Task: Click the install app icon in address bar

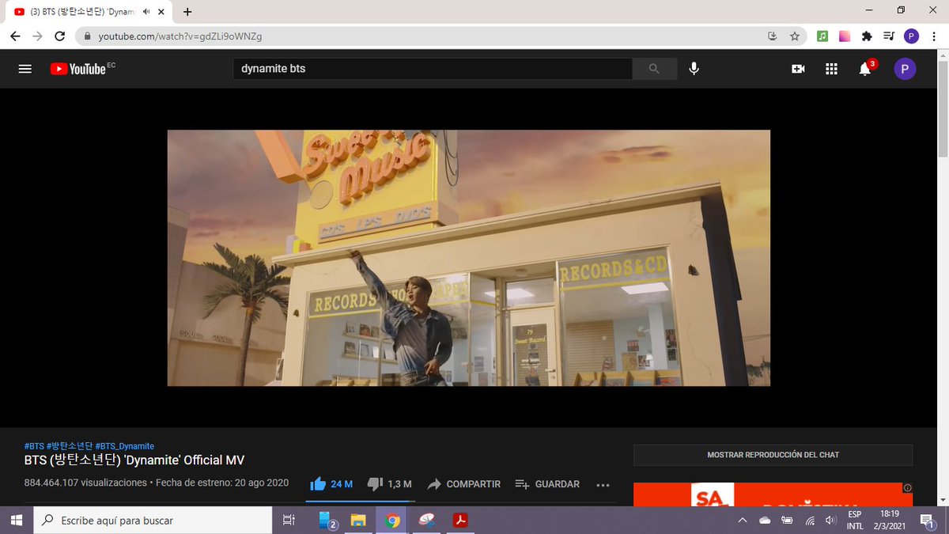Action: 773,36
